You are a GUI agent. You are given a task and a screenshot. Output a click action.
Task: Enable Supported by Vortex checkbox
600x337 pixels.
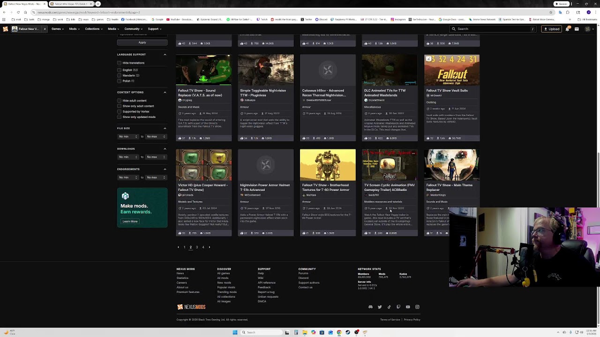pyautogui.click(x=120, y=111)
